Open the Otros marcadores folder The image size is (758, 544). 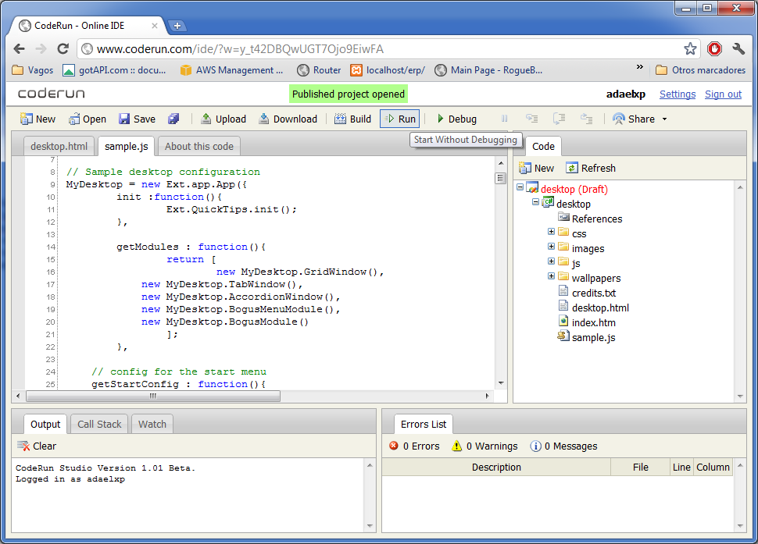tap(700, 70)
